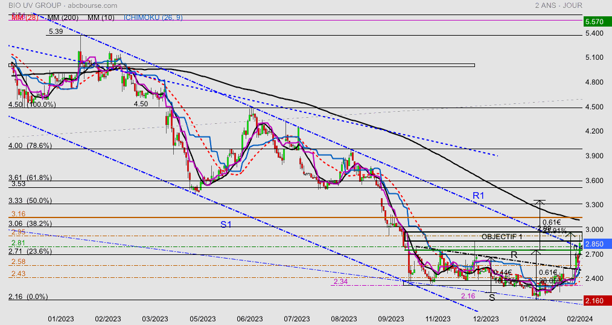
Task: Click the 02/2024 date axis label
Action: (579, 319)
